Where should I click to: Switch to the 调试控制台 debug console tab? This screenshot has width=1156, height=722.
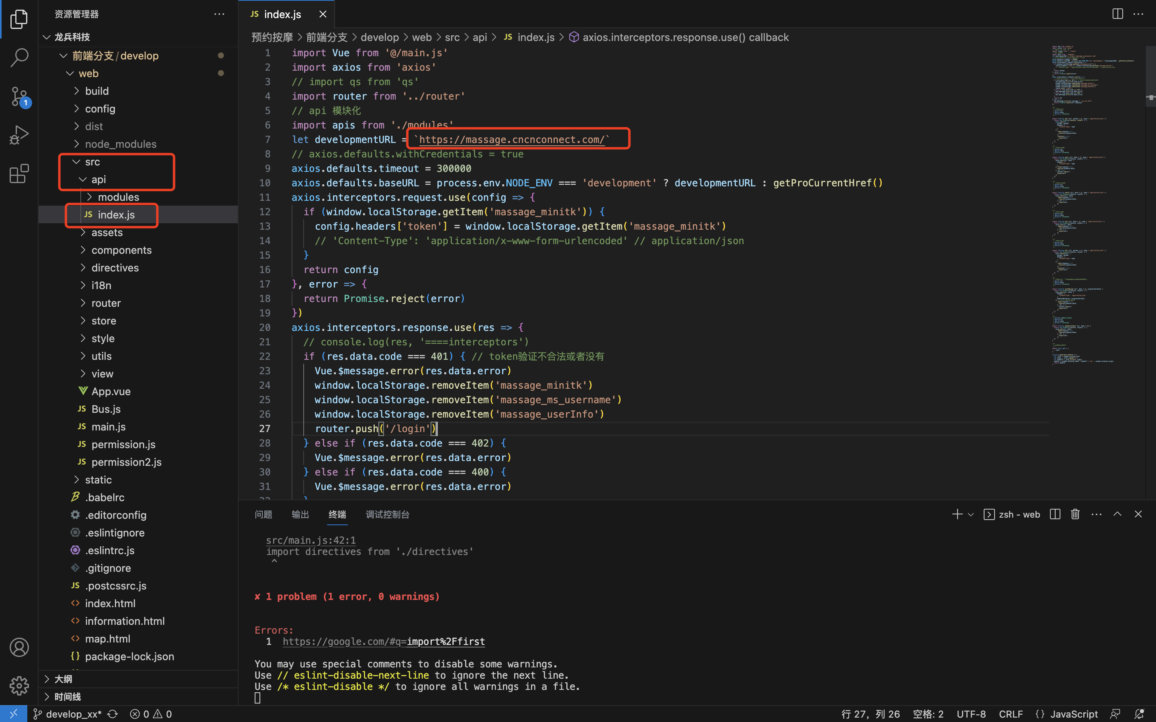click(x=387, y=514)
